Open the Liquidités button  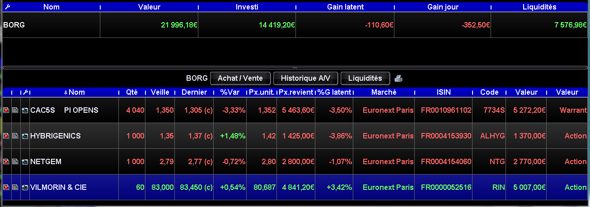click(x=365, y=78)
